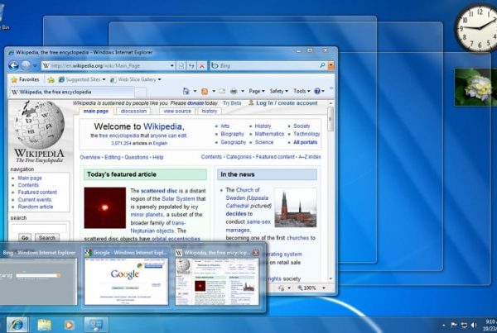
Task: Open Suggested Sites dropdown
Action: point(82,79)
